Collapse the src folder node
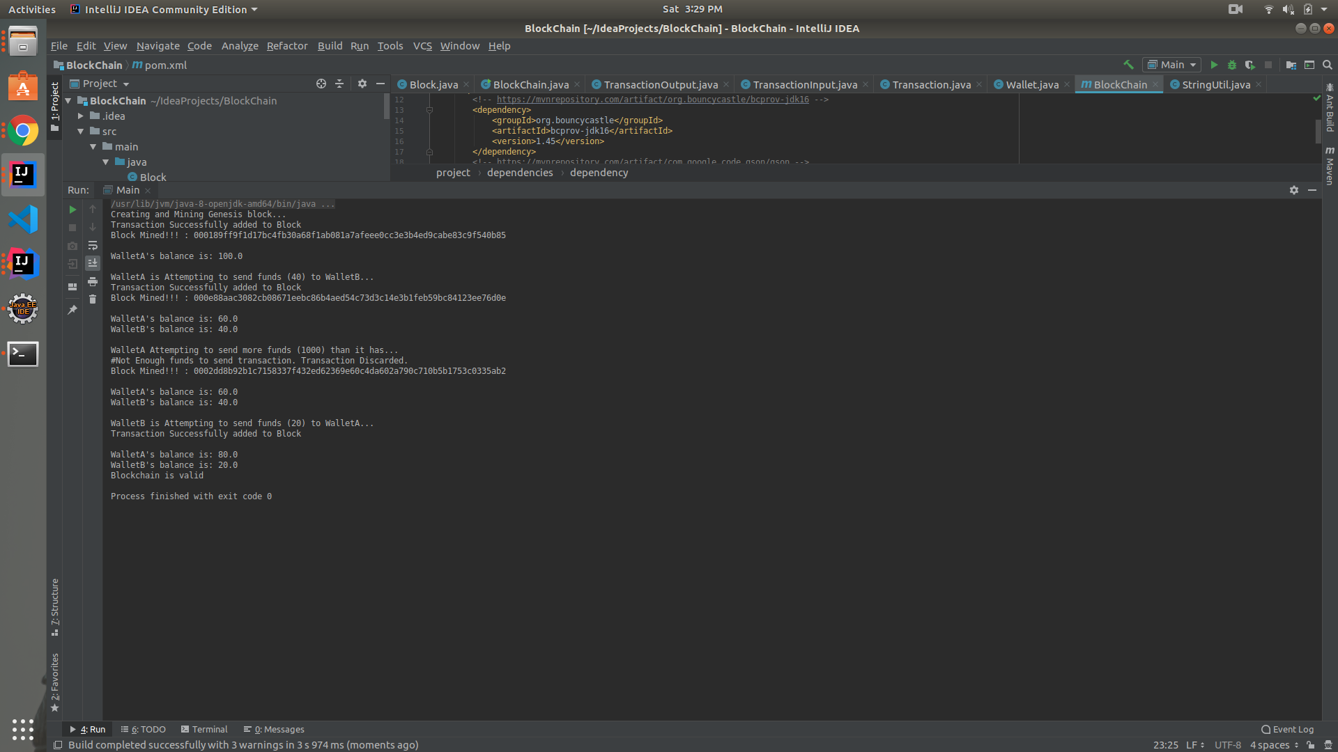This screenshot has width=1338, height=752. tap(81, 132)
